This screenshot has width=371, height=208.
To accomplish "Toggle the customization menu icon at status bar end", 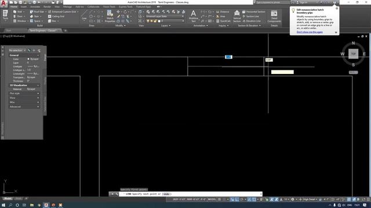I will [368, 199].
